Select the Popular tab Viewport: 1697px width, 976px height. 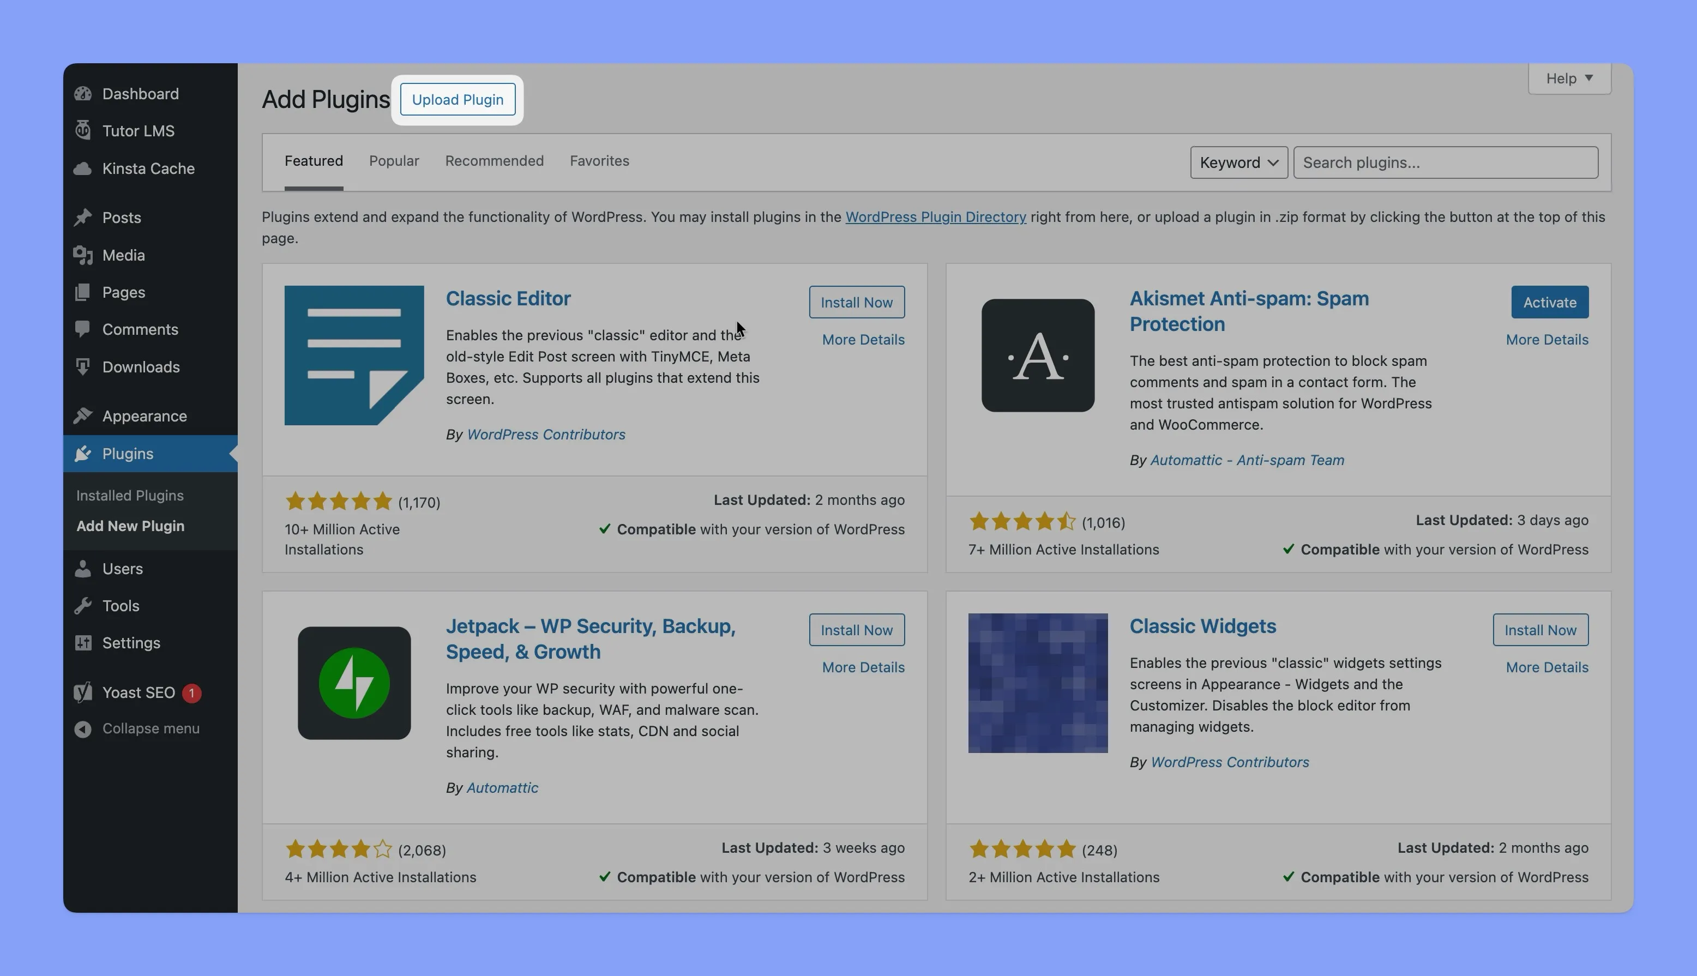(x=393, y=161)
